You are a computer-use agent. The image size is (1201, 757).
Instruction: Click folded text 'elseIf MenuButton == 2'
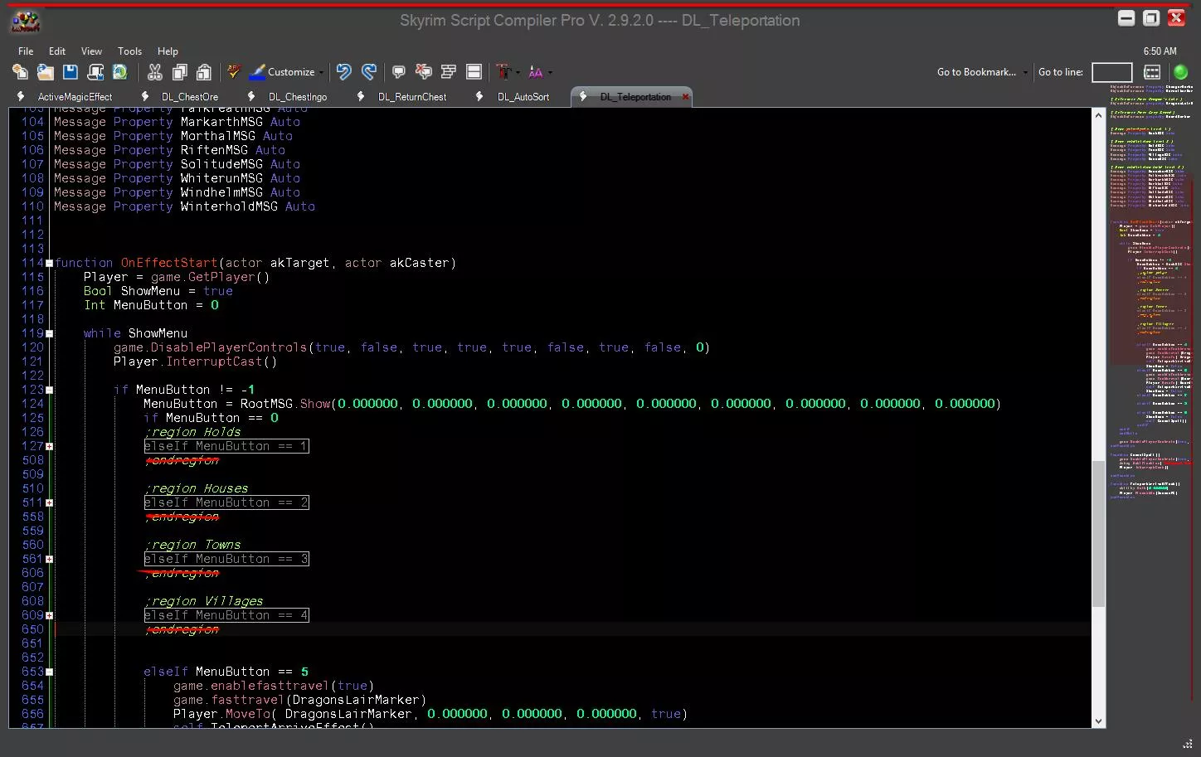tap(226, 502)
